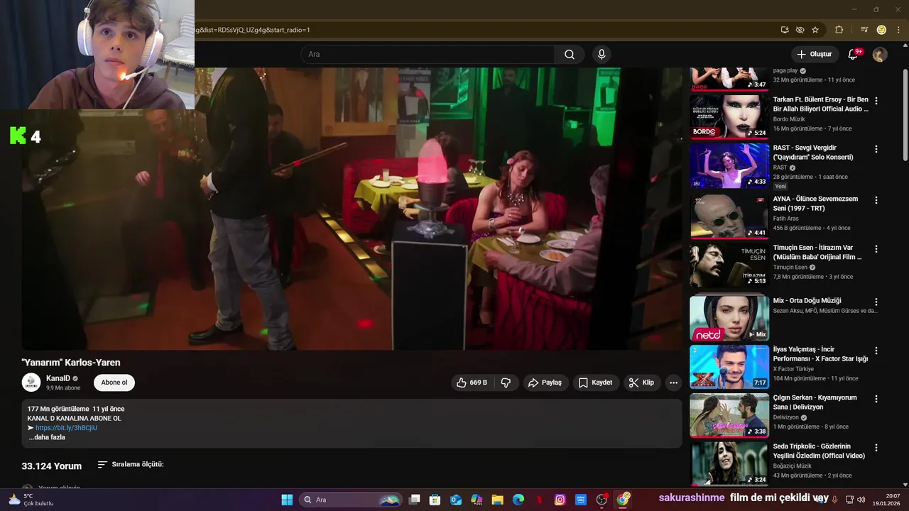
Task: Click in the YouTube search field
Action: (x=428, y=55)
